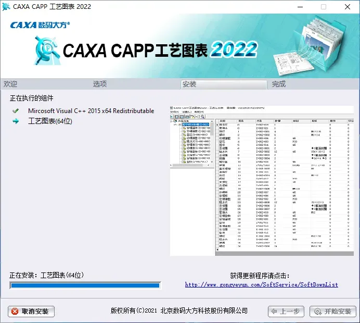Click the 'CAXA CAPP 工艺图表 2022' window title

click(52, 7)
